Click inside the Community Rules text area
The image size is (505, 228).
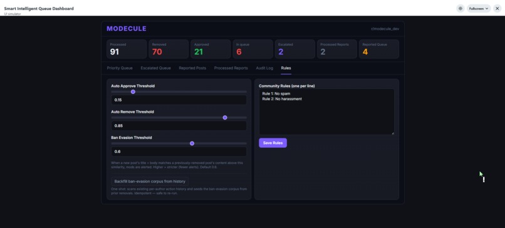[326, 111]
